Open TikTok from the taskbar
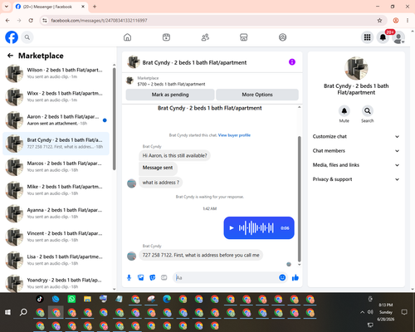Image resolution: width=415 pixels, height=332 pixels. 40,299
